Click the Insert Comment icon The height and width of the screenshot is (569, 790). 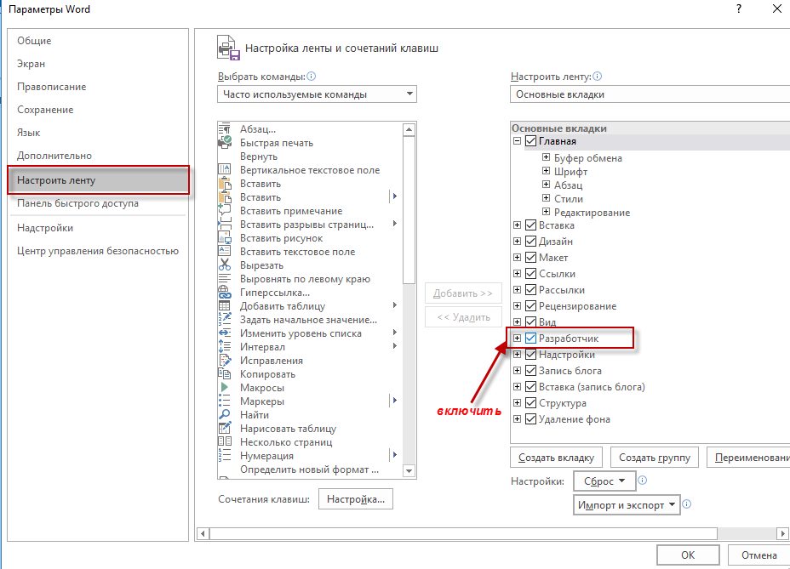click(x=224, y=210)
